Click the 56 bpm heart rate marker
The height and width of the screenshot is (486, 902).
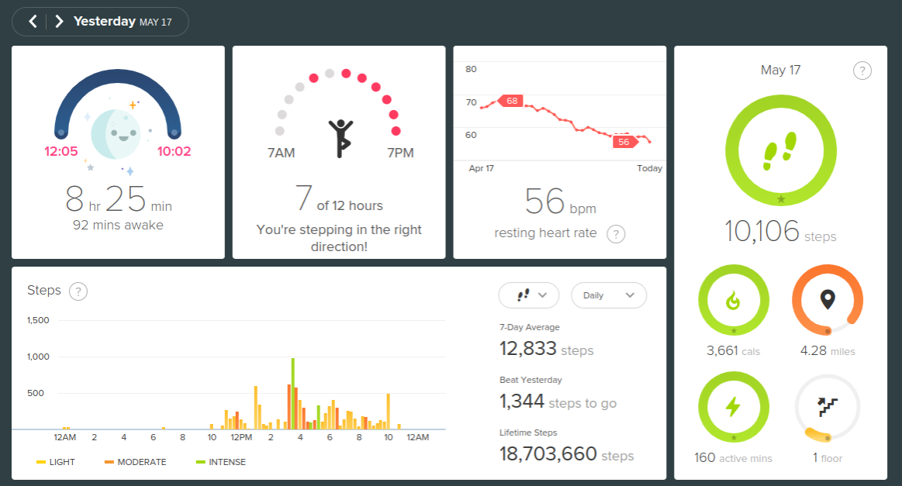(x=624, y=142)
